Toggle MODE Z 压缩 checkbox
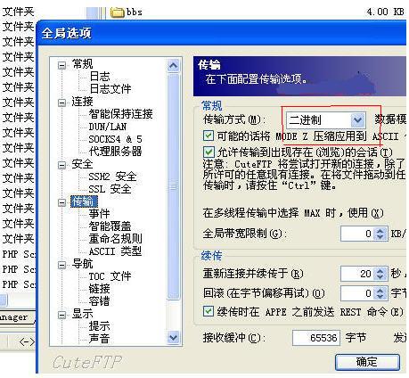The height and width of the screenshot is (378, 409). 209,136
